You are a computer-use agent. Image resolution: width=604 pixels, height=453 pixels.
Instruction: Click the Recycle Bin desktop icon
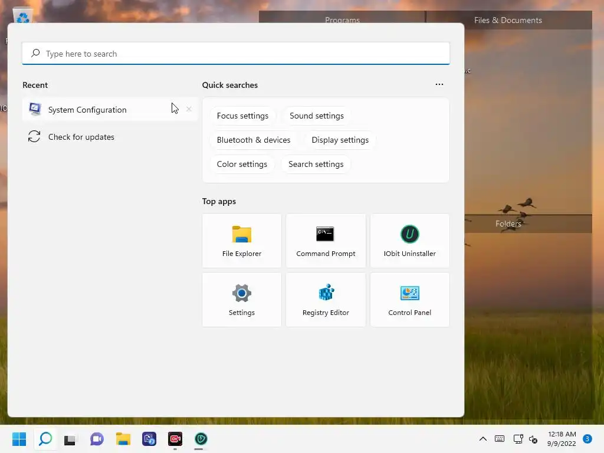click(23, 16)
